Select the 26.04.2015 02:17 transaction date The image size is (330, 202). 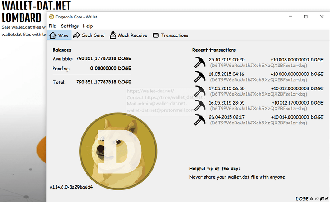point(226,117)
